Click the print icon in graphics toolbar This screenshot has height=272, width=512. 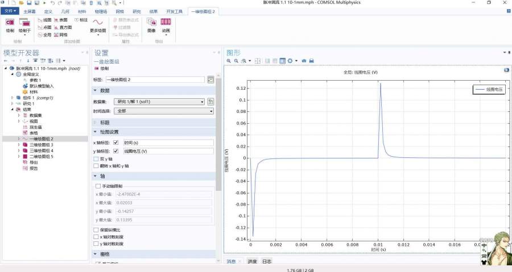coord(312,61)
